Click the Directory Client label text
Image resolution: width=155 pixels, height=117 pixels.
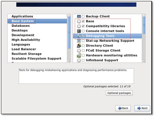coord(100,46)
